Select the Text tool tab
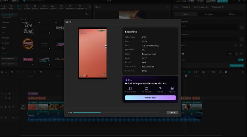247x137 pixels. point(19,7)
